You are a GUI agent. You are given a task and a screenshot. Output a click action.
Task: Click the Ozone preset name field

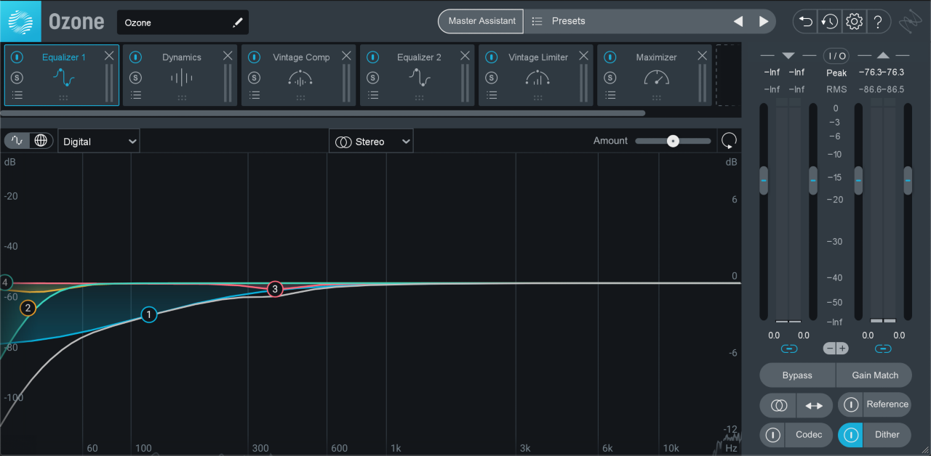(183, 23)
